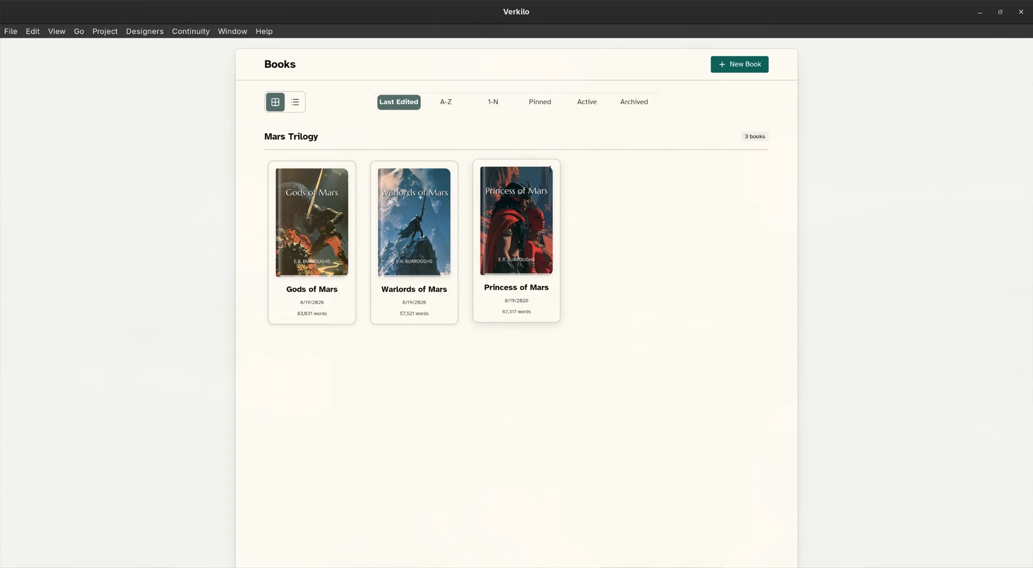Click the date under Gods of Mars

[x=312, y=303]
